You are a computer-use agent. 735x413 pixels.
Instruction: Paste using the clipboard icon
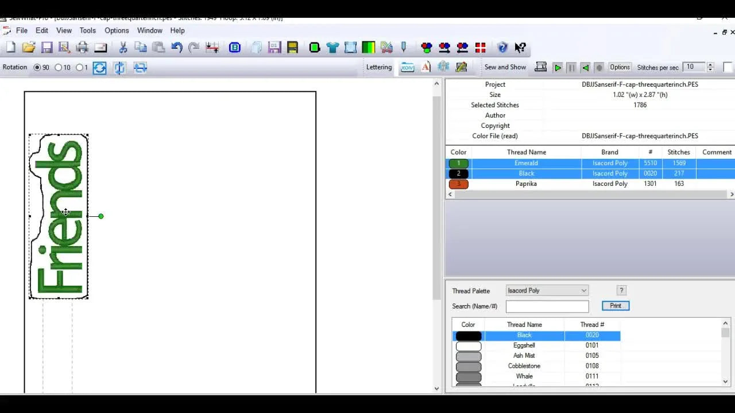coord(158,48)
